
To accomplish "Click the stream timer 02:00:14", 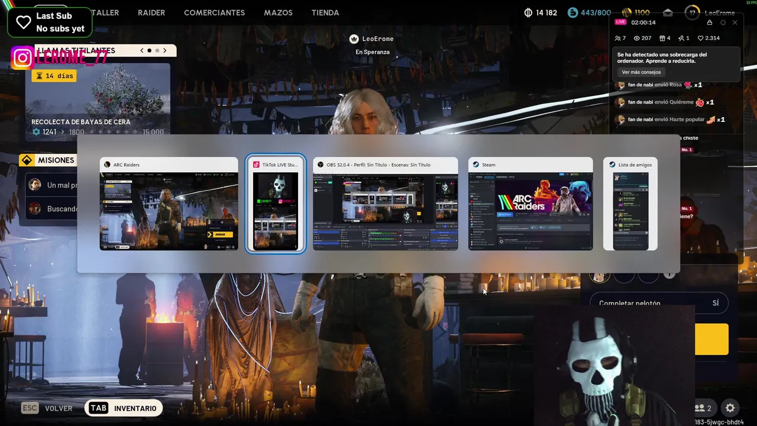I will pyautogui.click(x=643, y=22).
